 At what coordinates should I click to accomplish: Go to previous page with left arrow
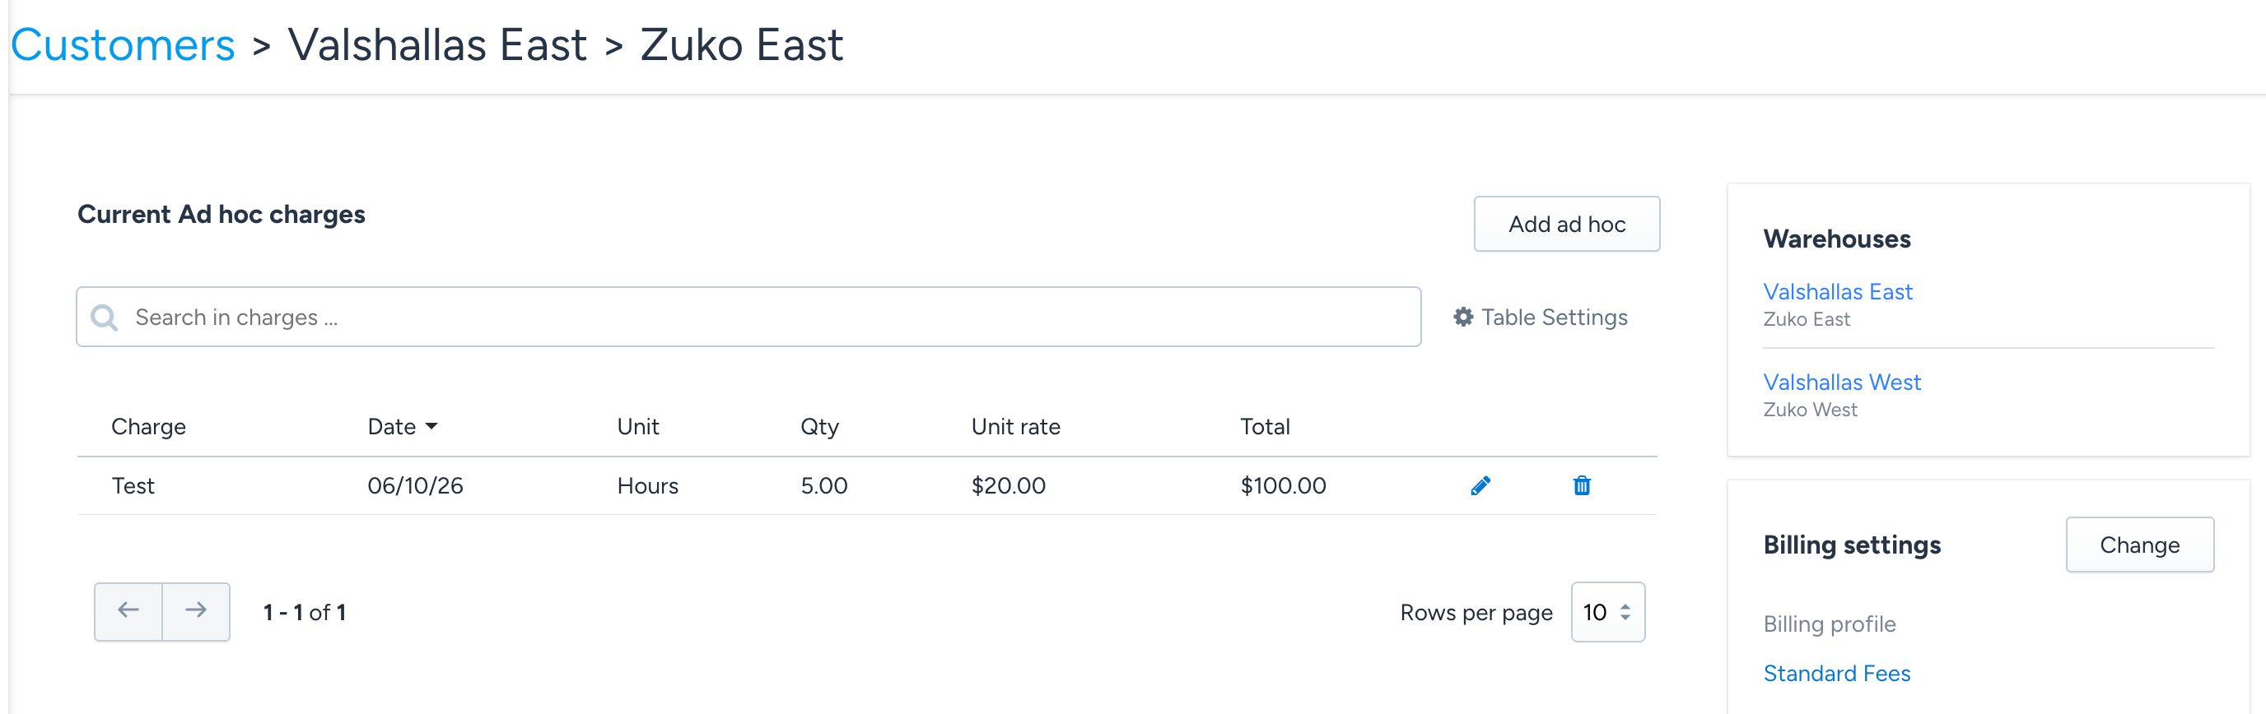[128, 611]
